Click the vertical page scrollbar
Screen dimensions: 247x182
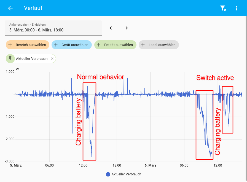point(246,98)
